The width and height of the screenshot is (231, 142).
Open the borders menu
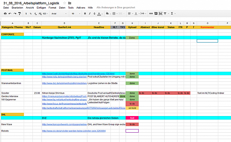115,14
